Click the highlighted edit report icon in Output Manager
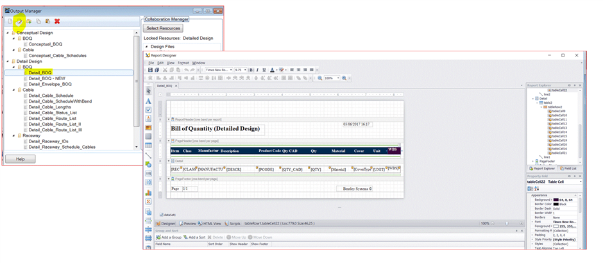 tap(19, 22)
